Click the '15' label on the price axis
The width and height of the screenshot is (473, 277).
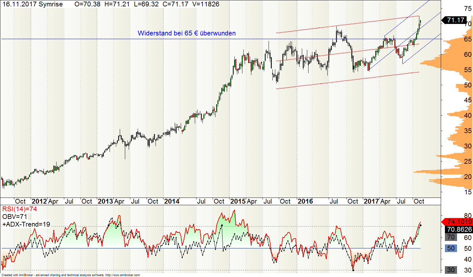pos(468,192)
